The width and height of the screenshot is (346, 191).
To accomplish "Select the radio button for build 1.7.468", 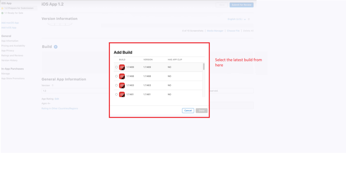I will coord(116,76).
